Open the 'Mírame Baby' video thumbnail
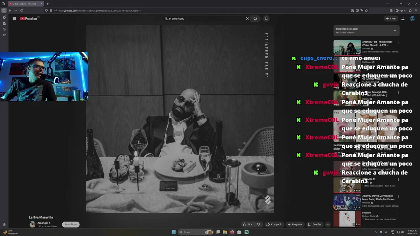The width and height of the screenshot is (420, 236). 347,48
